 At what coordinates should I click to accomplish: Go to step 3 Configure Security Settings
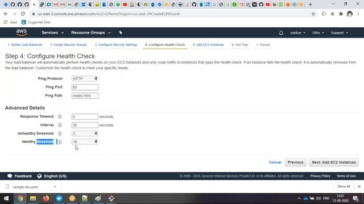click(x=116, y=45)
